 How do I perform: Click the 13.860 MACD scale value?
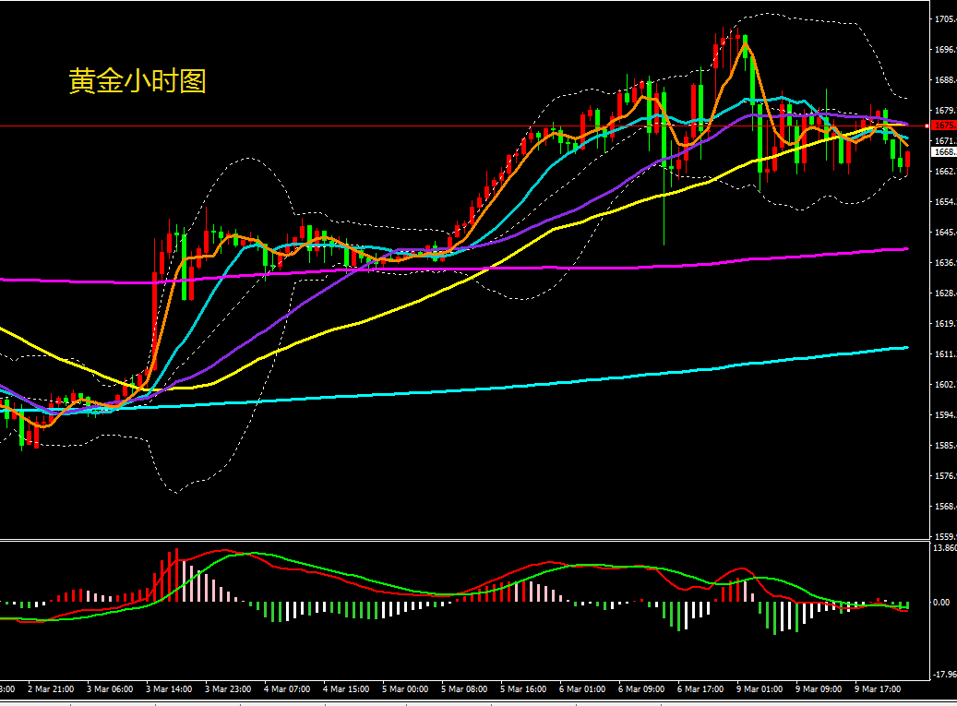click(x=945, y=548)
